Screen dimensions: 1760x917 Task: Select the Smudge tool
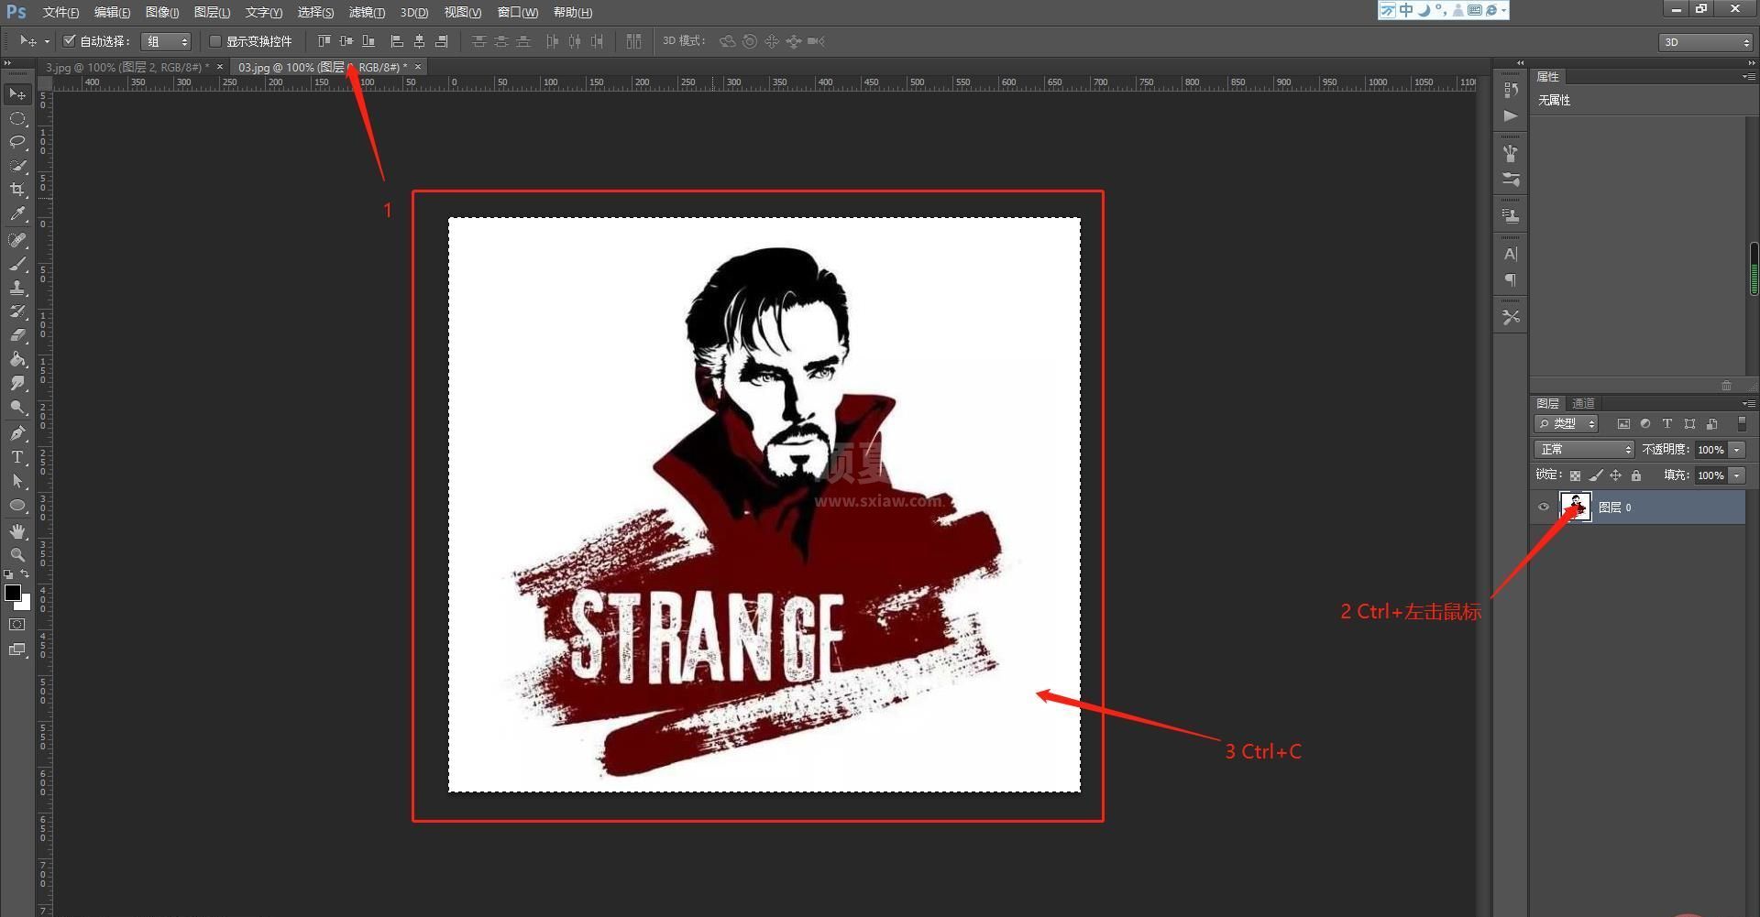[17, 383]
